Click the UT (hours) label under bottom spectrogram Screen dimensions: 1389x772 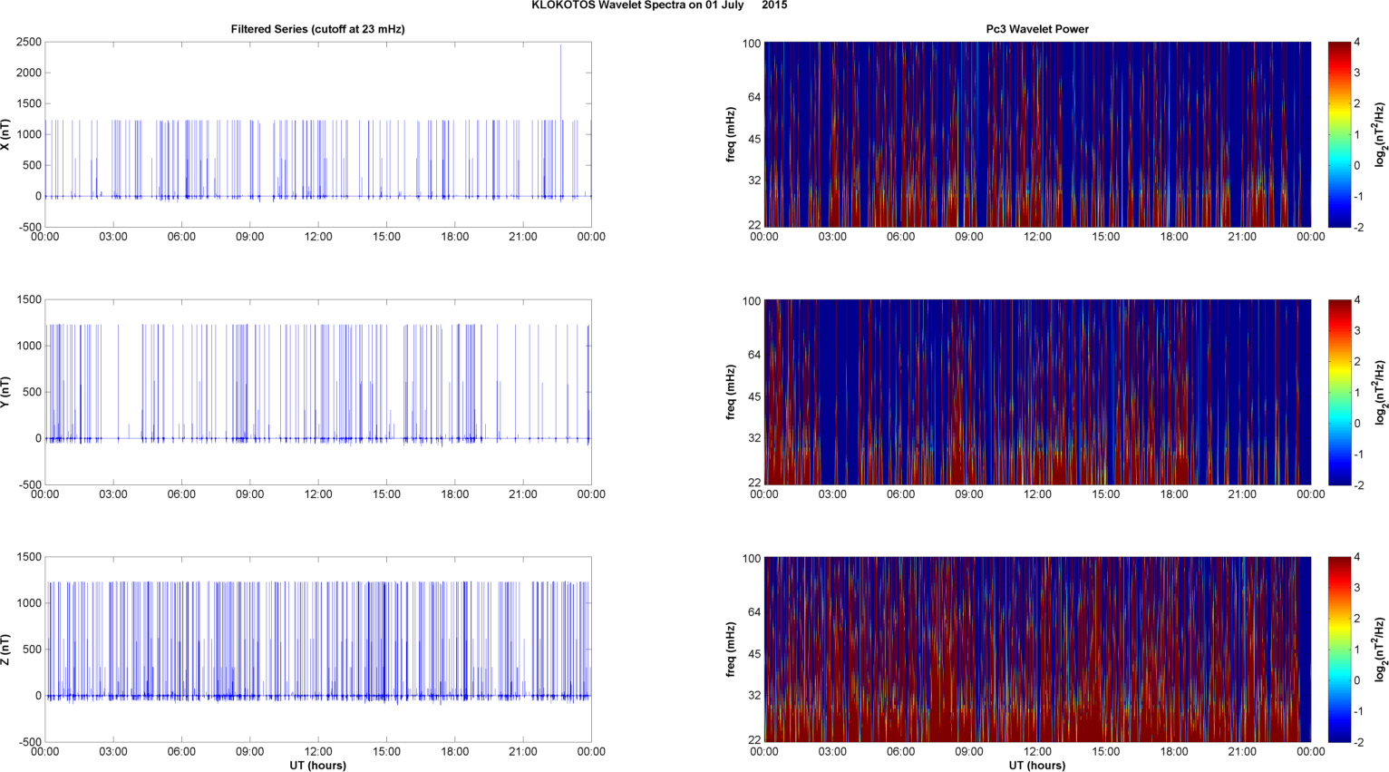(1037, 765)
